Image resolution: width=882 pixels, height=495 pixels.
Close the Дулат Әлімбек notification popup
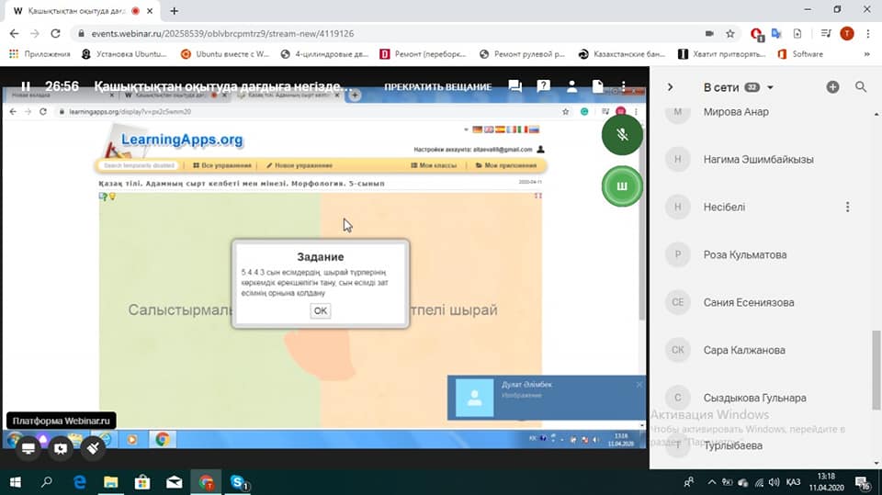coord(639,384)
